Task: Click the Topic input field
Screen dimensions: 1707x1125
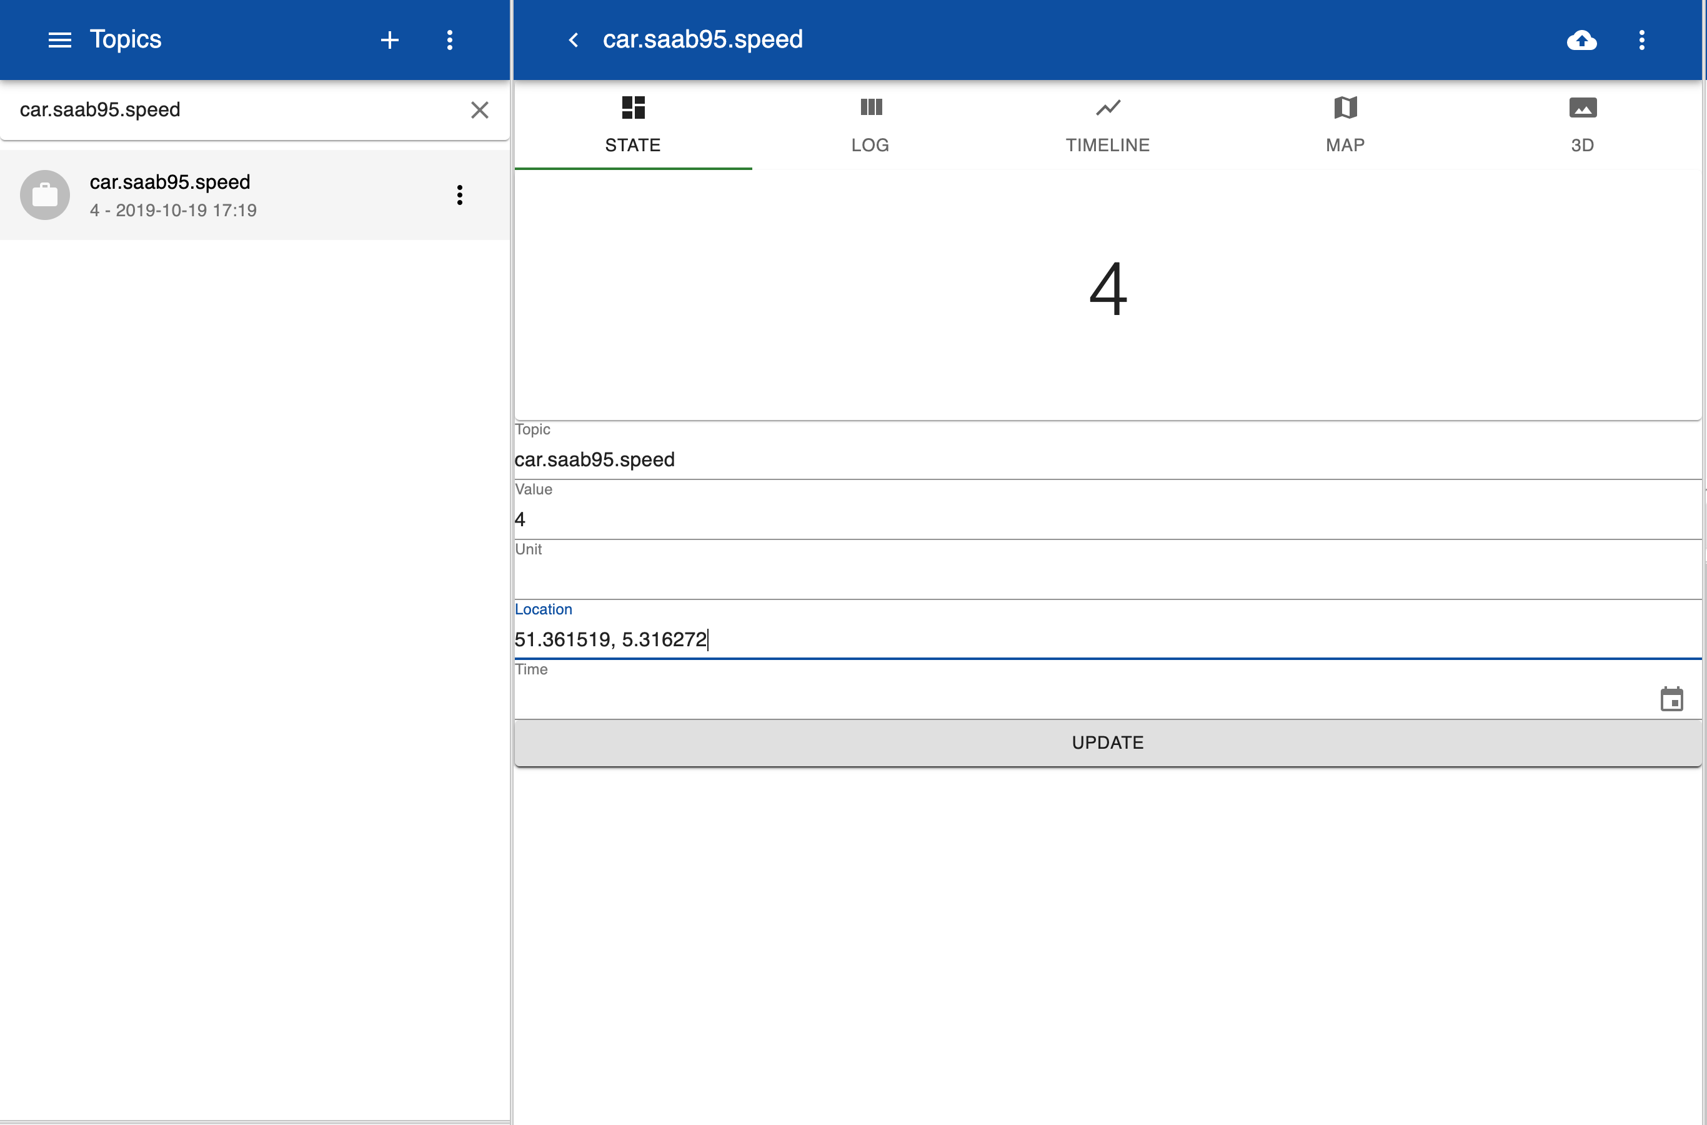Action: click(1108, 460)
